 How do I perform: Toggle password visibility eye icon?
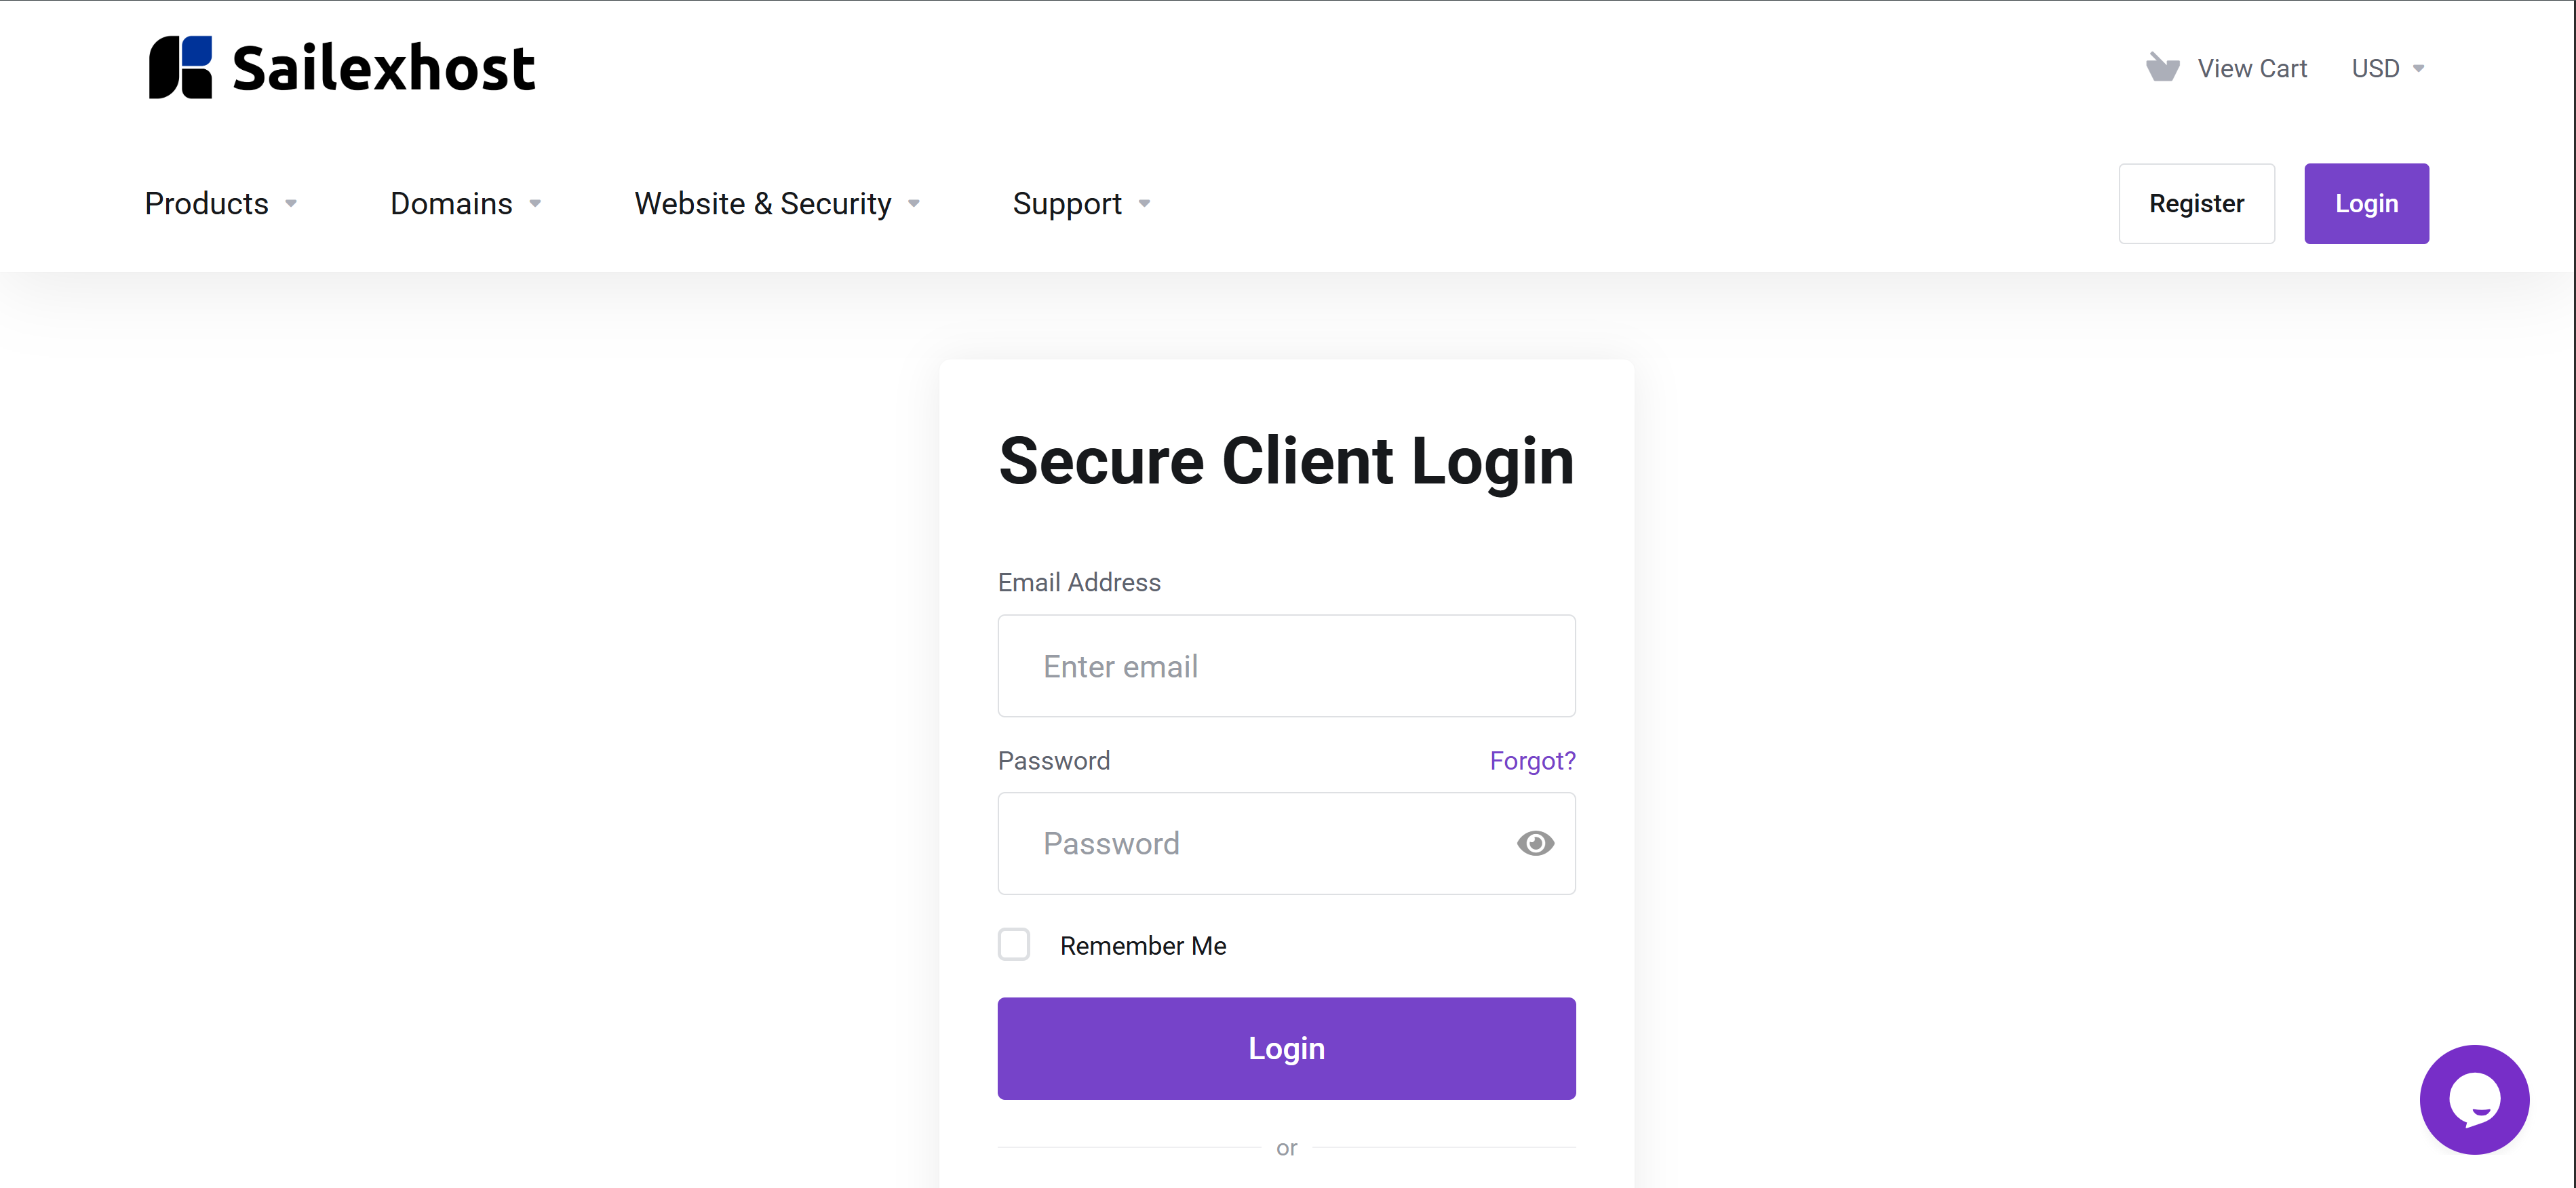[1535, 843]
